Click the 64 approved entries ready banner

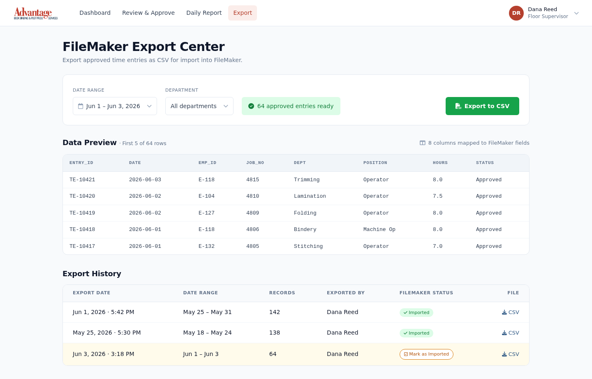click(x=291, y=106)
